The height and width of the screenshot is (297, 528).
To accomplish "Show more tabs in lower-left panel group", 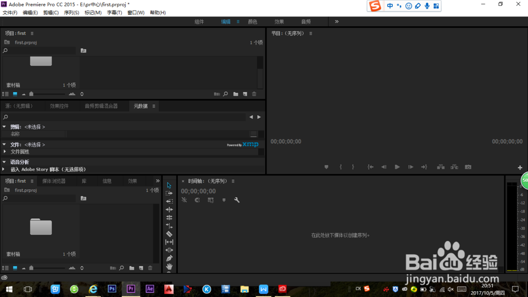I will click(157, 181).
